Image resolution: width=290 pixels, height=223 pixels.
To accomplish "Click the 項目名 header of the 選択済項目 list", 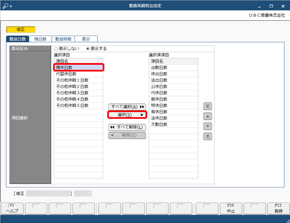I will (173, 61).
